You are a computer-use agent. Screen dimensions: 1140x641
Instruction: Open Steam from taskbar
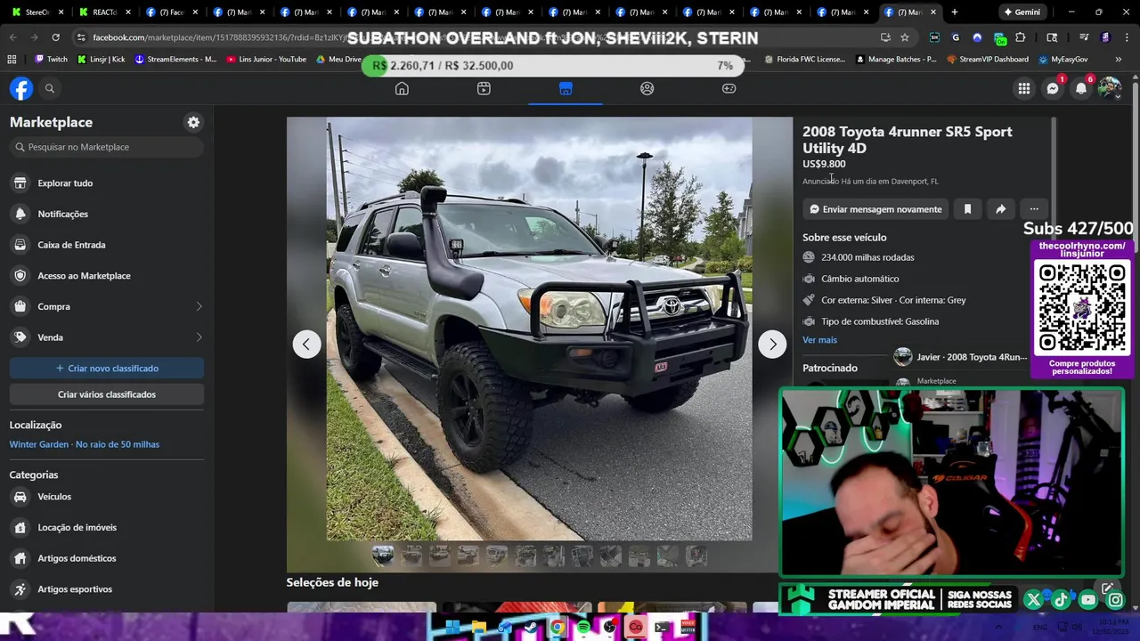[532, 627]
